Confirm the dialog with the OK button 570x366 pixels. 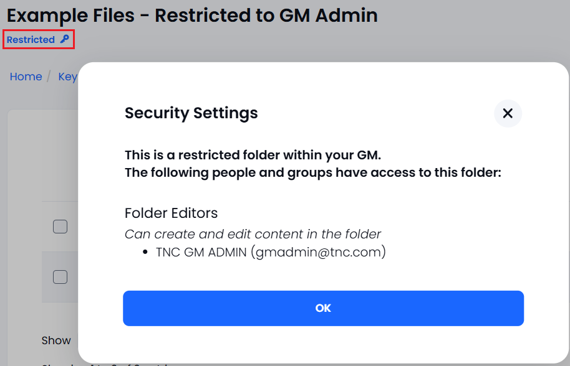tap(323, 308)
